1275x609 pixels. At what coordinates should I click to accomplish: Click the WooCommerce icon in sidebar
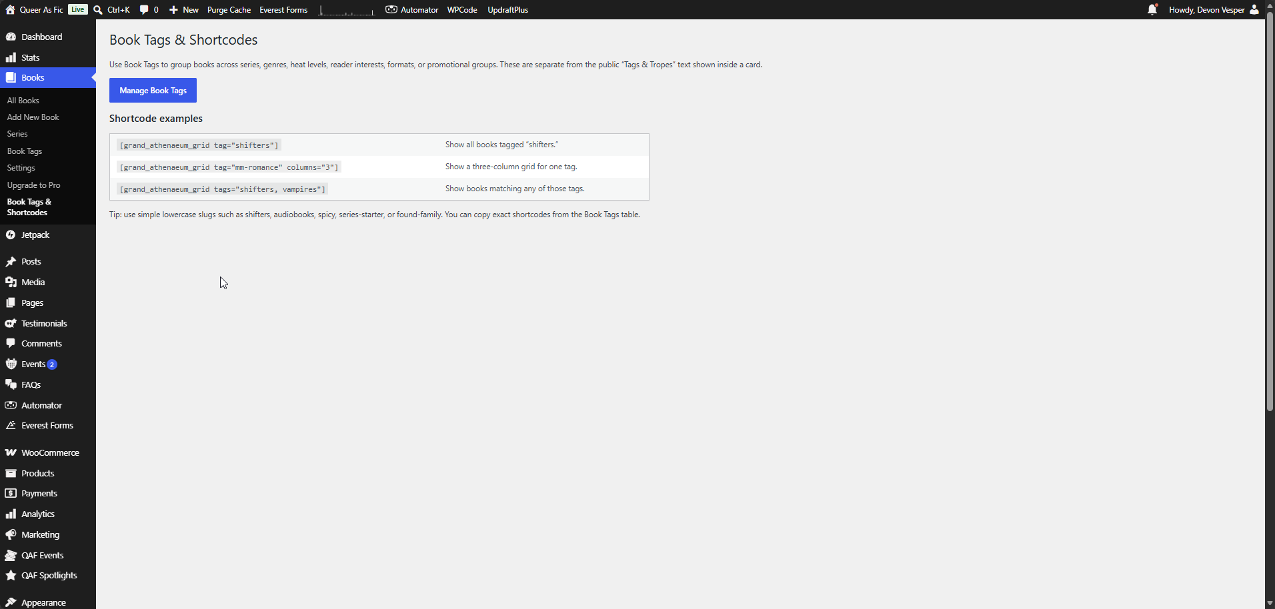pos(11,453)
